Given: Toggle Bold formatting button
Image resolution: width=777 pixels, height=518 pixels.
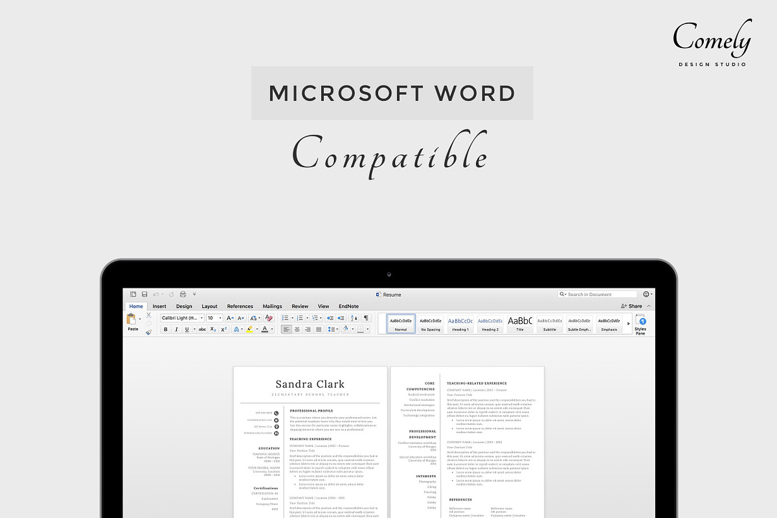Looking at the screenshot, I should (166, 329).
